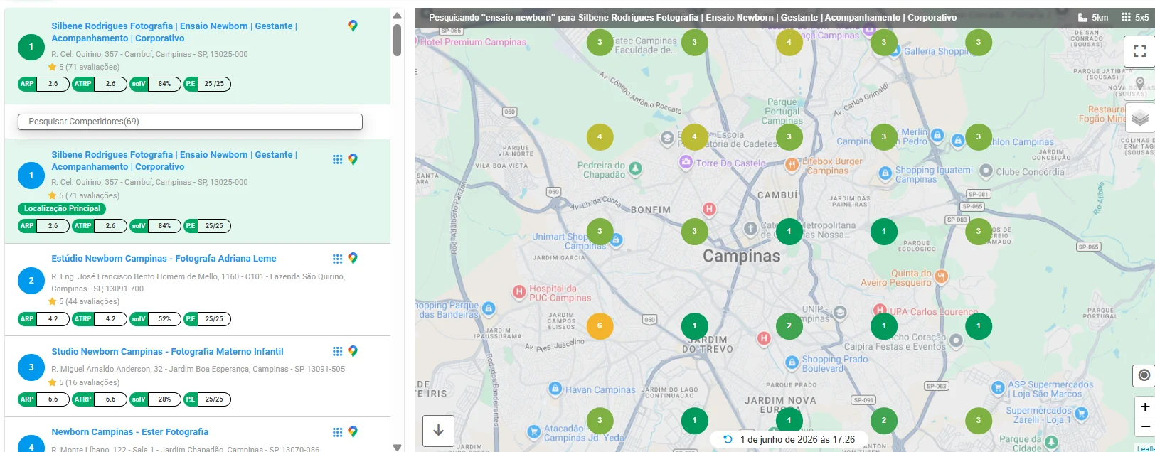Open Studio Newborn Campinas - Fotografia Materno Infantil link
The height and width of the screenshot is (452, 1155).
[167, 352]
